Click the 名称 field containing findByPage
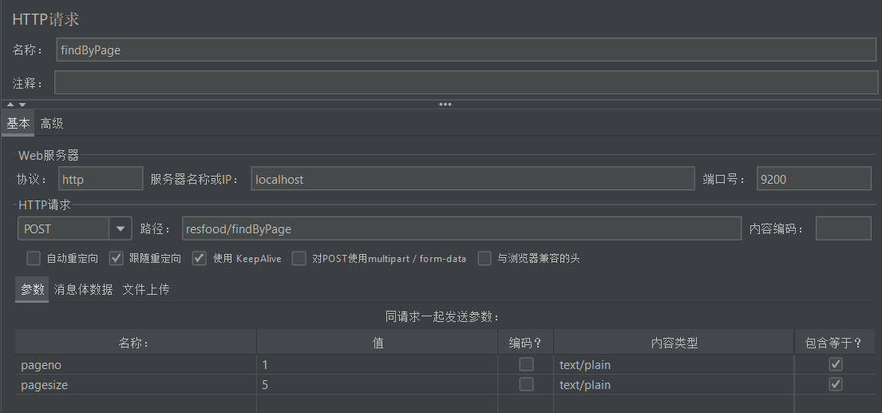The width and height of the screenshot is (882, 413). point(466,50)
